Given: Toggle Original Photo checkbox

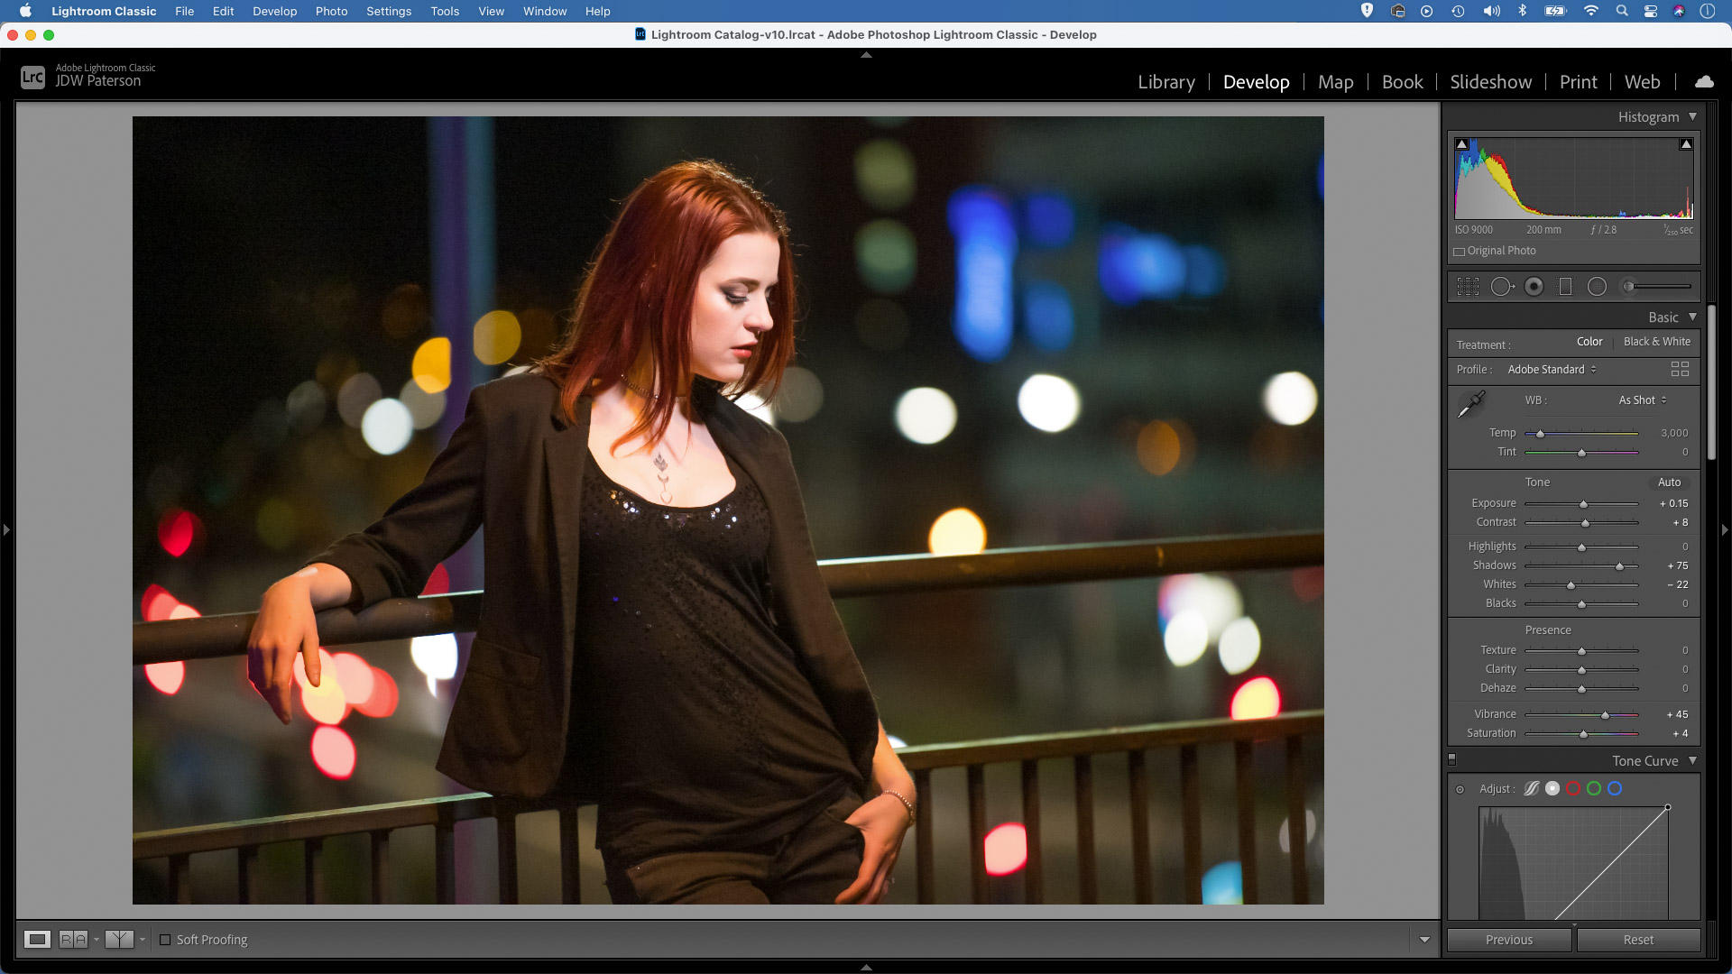Looking at the screenshot, I should pos(1460,251).
